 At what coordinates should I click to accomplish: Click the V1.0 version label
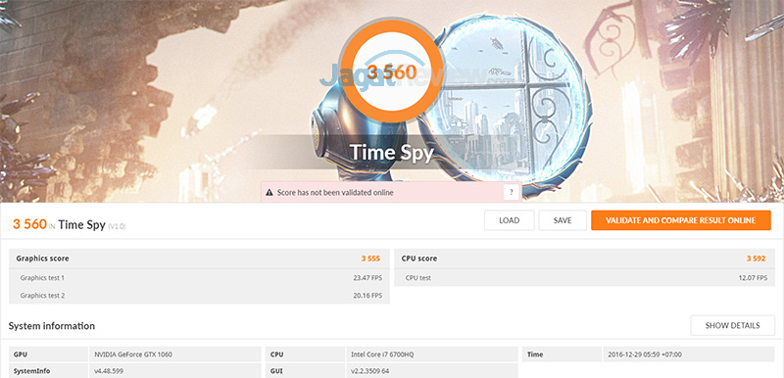click(x=117, y=226)
